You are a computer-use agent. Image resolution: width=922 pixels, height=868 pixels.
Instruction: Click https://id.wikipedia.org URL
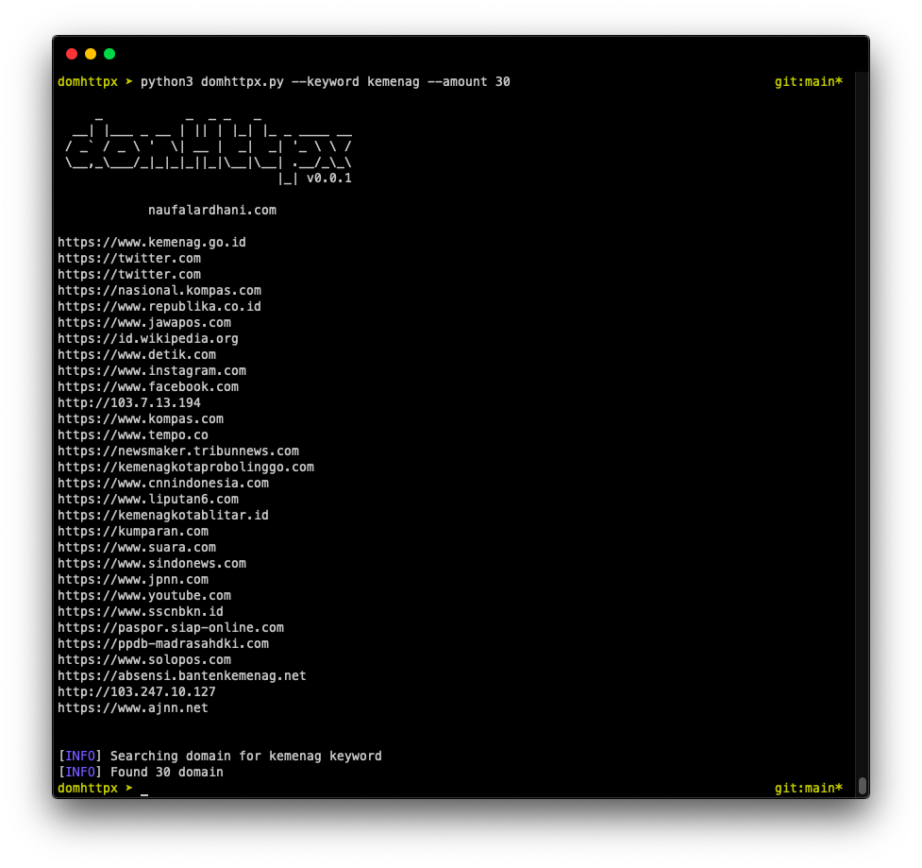click(148, 338)
